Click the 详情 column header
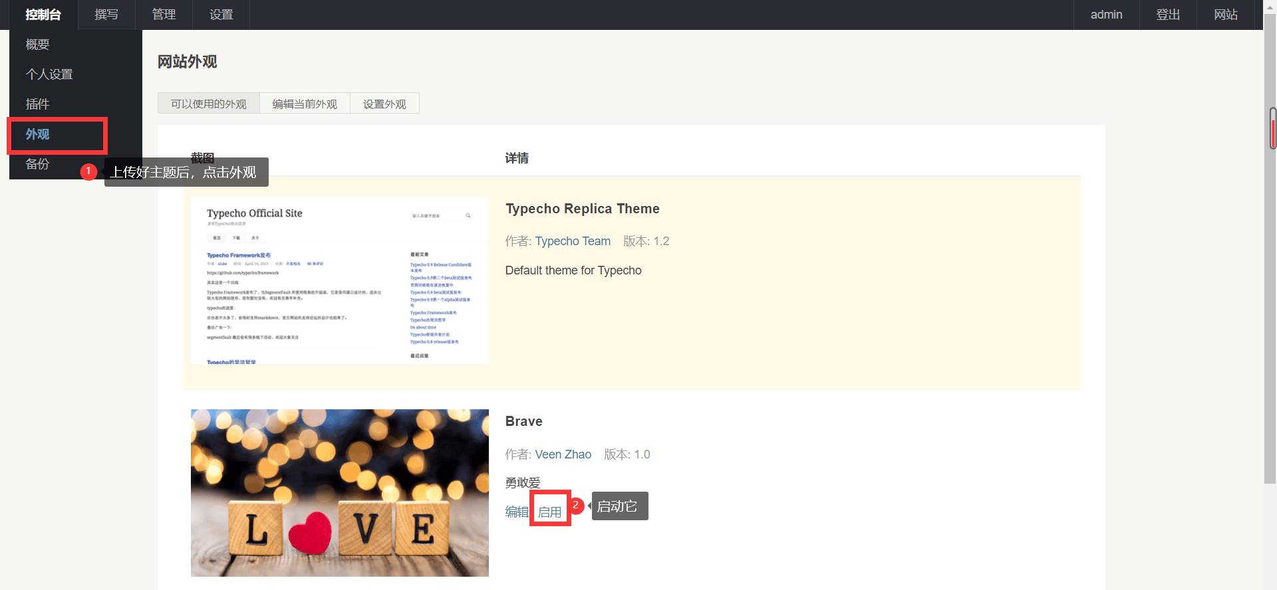 point(517,158)
